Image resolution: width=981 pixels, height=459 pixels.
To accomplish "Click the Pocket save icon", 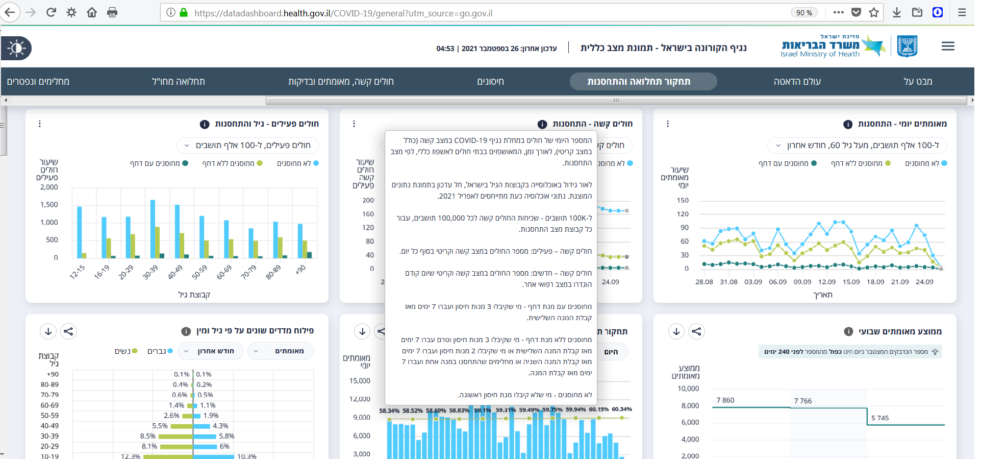I will pyautogui.click(x=857, y=12).
